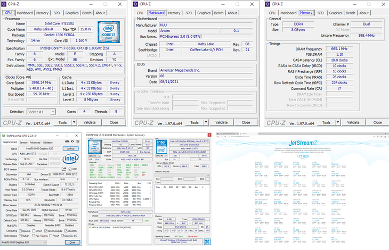Switch to SPD tab in Mainboard CPU-Z window

pos(189,13)
